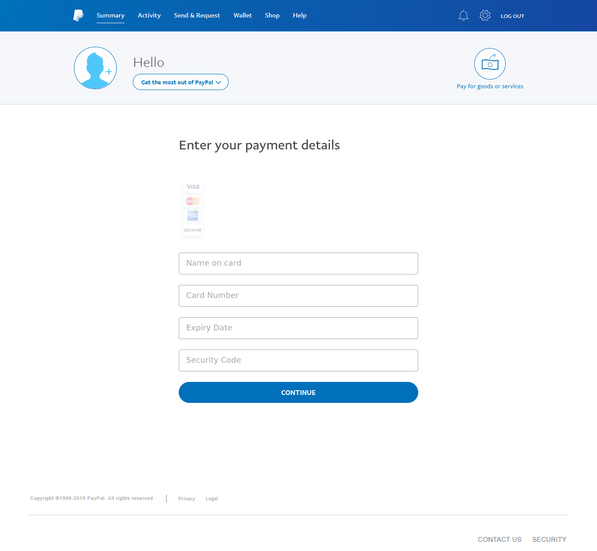
Task: Click the copyright 1999-2018 PayPal text
Action: pos(92,498)
